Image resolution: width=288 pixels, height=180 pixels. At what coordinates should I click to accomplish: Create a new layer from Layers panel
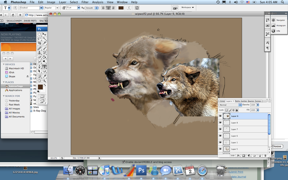point(260,156)
